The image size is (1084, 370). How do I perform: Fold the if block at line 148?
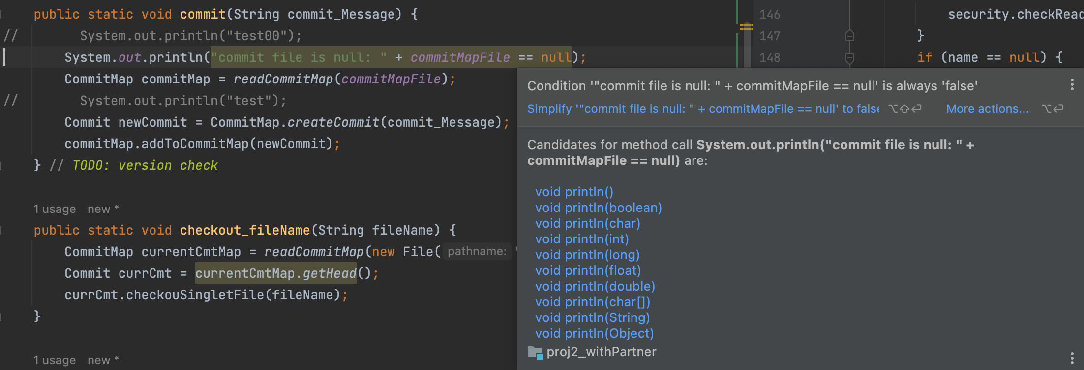click(849, 58)
